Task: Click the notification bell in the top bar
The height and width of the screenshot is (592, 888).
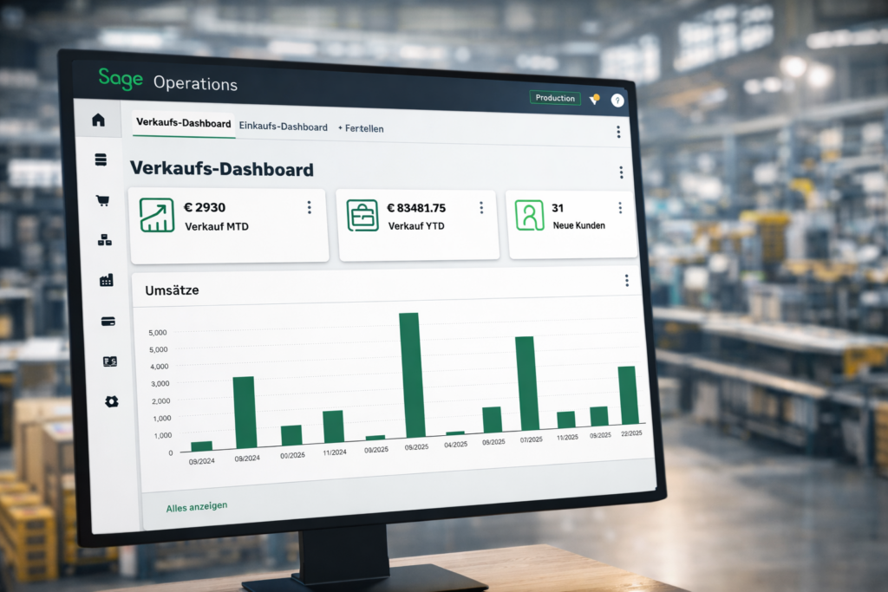Action: (594, 100)
